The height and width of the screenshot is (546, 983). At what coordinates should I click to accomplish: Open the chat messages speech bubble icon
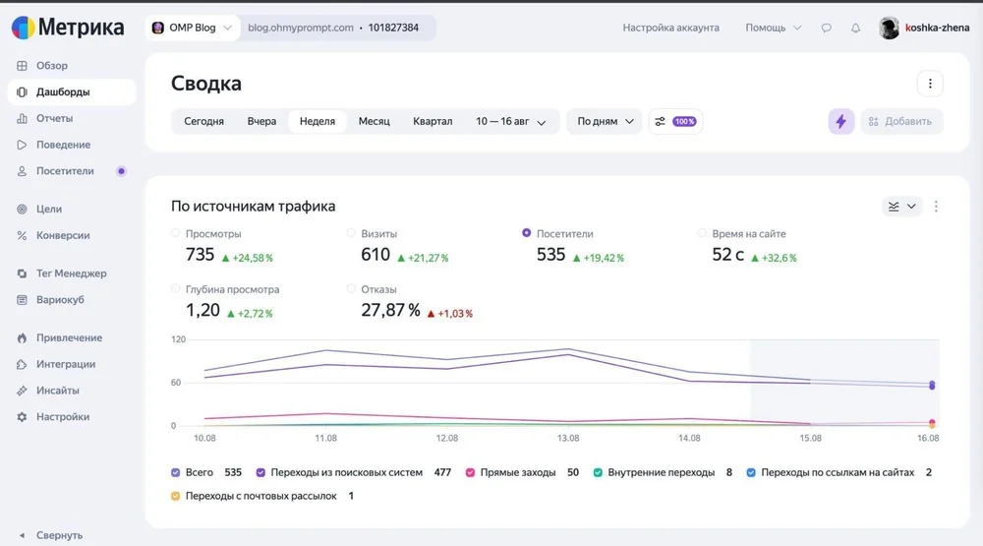coord(827,28)
